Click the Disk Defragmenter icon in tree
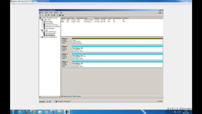 click(x=44, y=34)
